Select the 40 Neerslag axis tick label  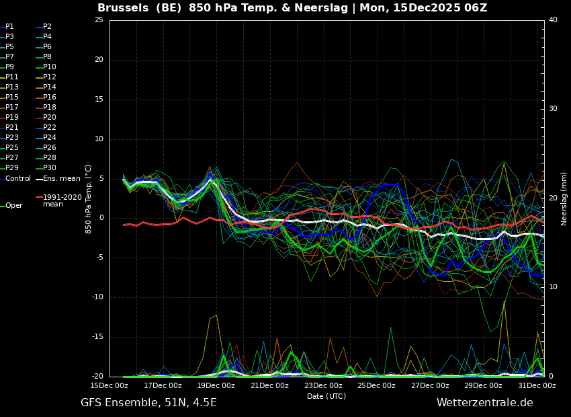pyautogui.click(x=553, y=20)
